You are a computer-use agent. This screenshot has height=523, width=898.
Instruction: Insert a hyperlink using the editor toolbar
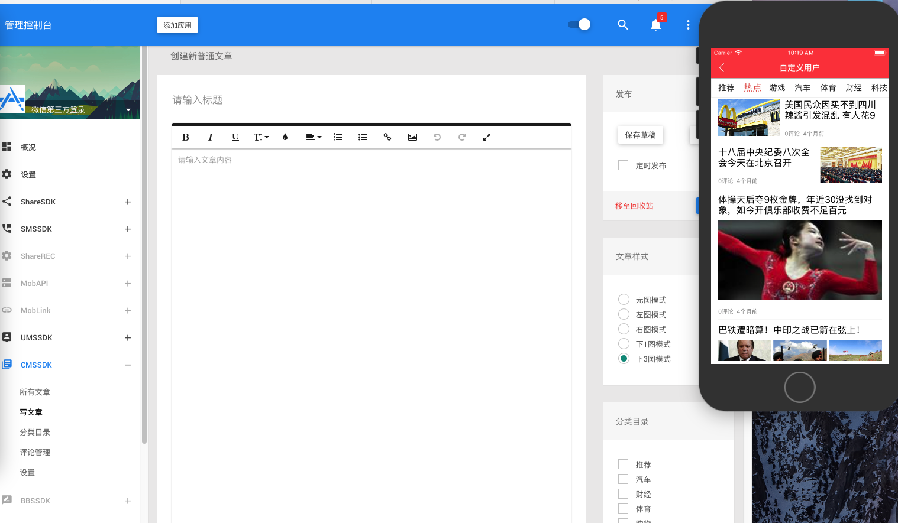[x=387, y=137]
